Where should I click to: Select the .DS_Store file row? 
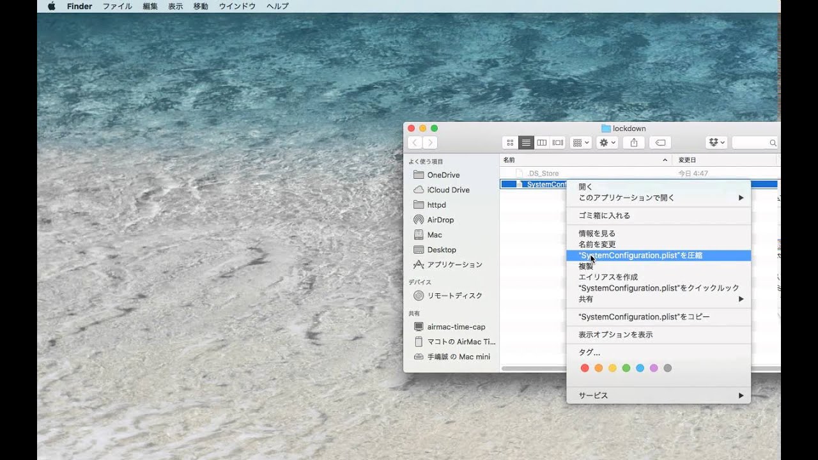coord(640,173)
